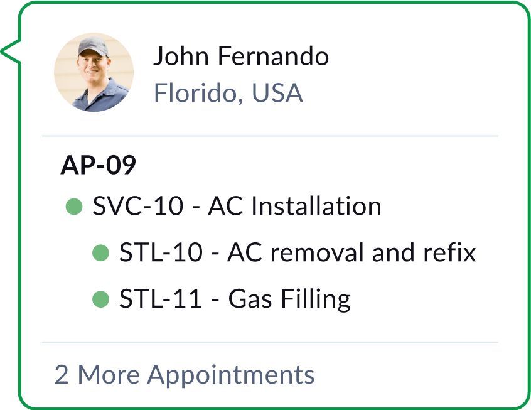The height and width of the screenshot is (410, 531).
Task: Click the divider line above More Appointments
Action: pos(270,342)
